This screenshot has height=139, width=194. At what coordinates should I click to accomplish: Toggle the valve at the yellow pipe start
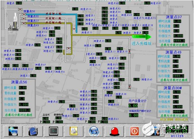pyautogui.click(x=24, y=23)
